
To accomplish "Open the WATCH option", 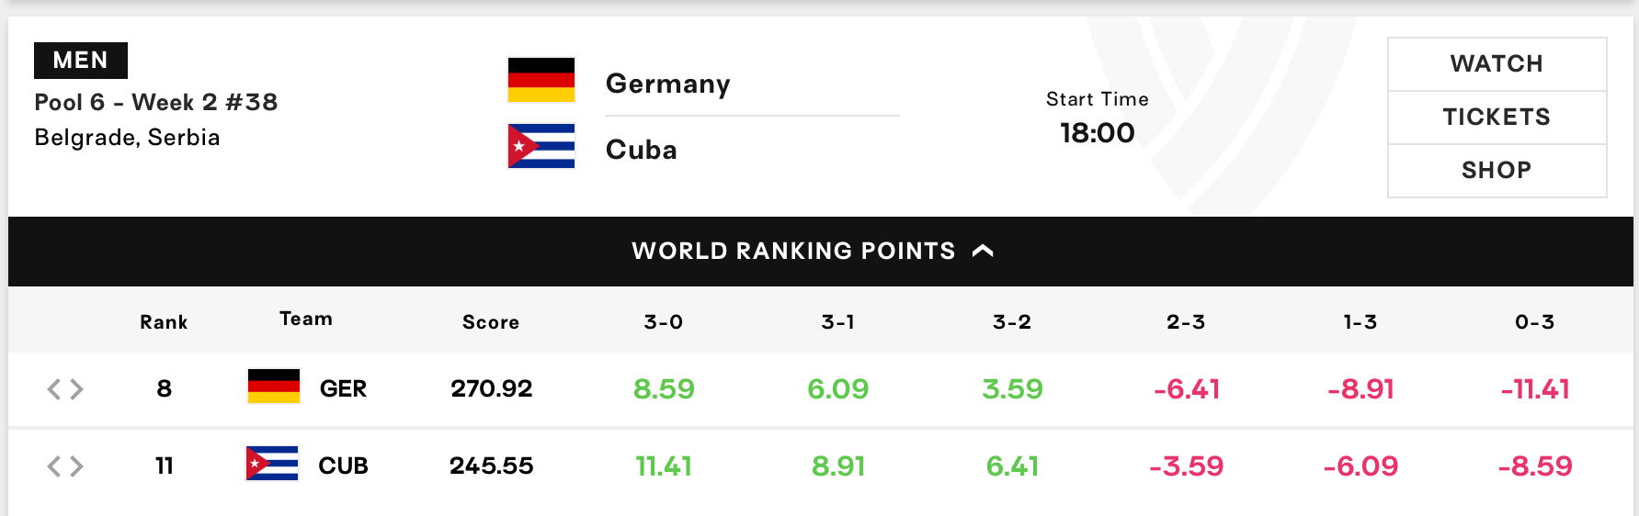I will [1497, 63].
